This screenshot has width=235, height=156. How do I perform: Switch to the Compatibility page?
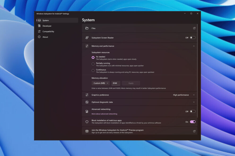pyautogui.click(x=57, y=31)
